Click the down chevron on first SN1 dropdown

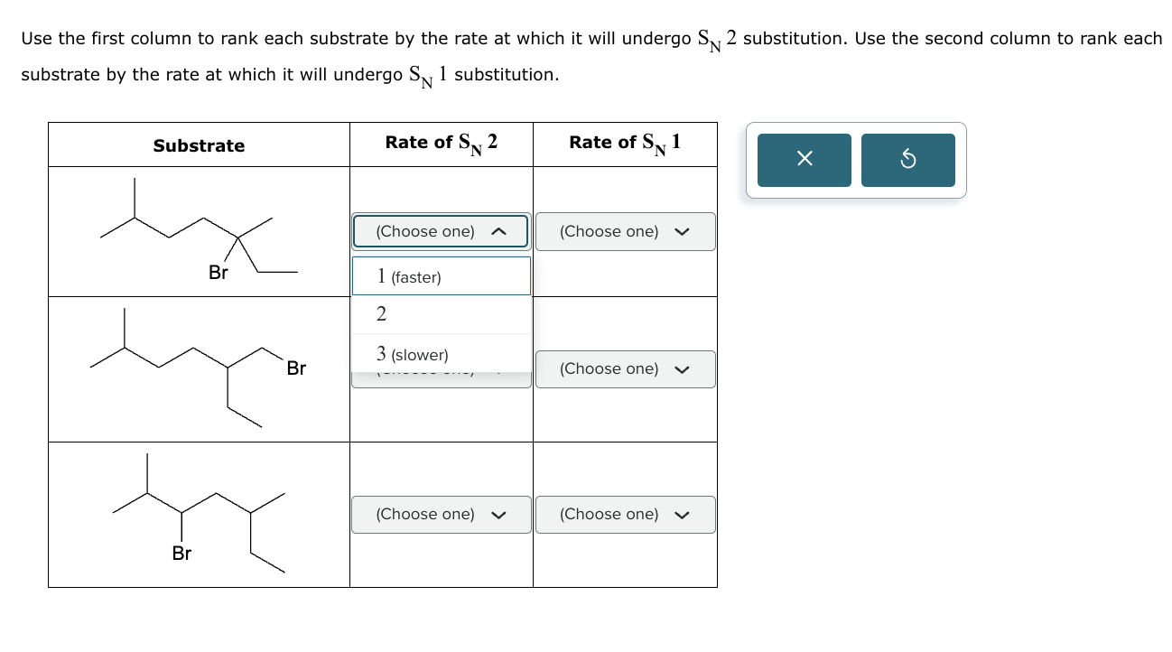tap(684, 231)
